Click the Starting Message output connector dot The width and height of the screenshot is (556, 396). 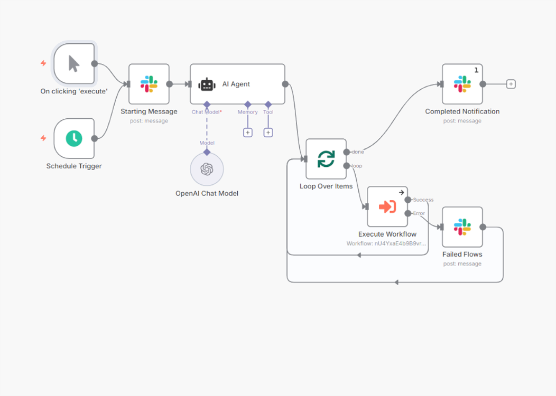tap(170, 84)
